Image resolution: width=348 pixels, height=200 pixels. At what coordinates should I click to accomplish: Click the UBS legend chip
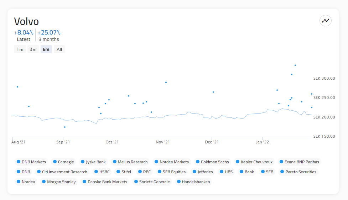[226, 172]
